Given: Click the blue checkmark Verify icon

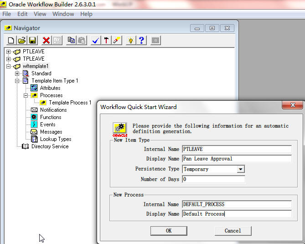Looking at the screenshot, I should pos(96,41).
